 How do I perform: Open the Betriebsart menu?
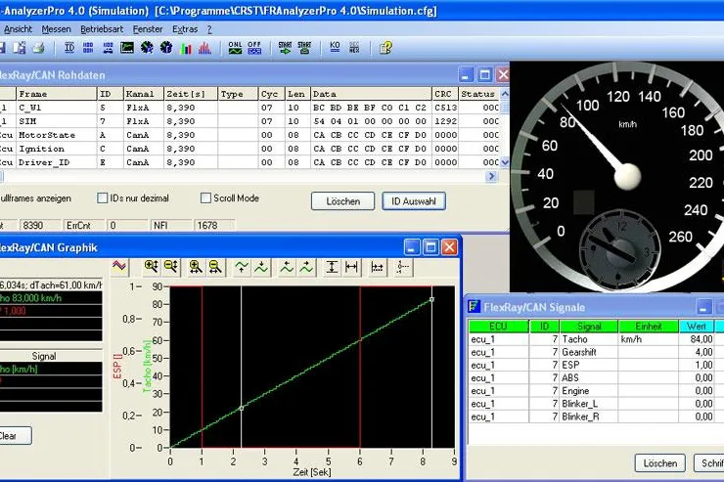[102, 29]
